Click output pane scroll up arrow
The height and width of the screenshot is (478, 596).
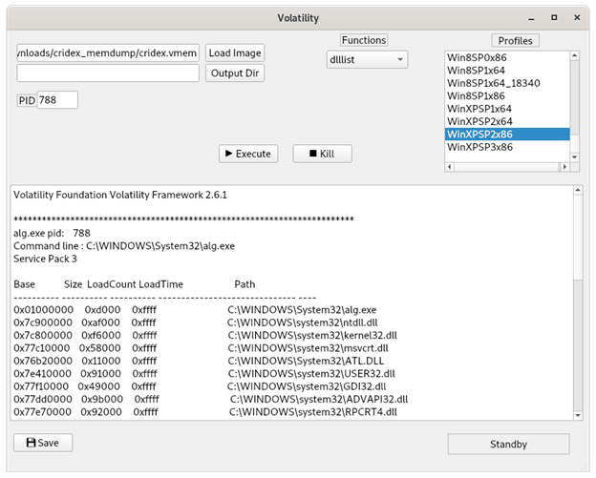pyautogui.click(x=578, y=190)
